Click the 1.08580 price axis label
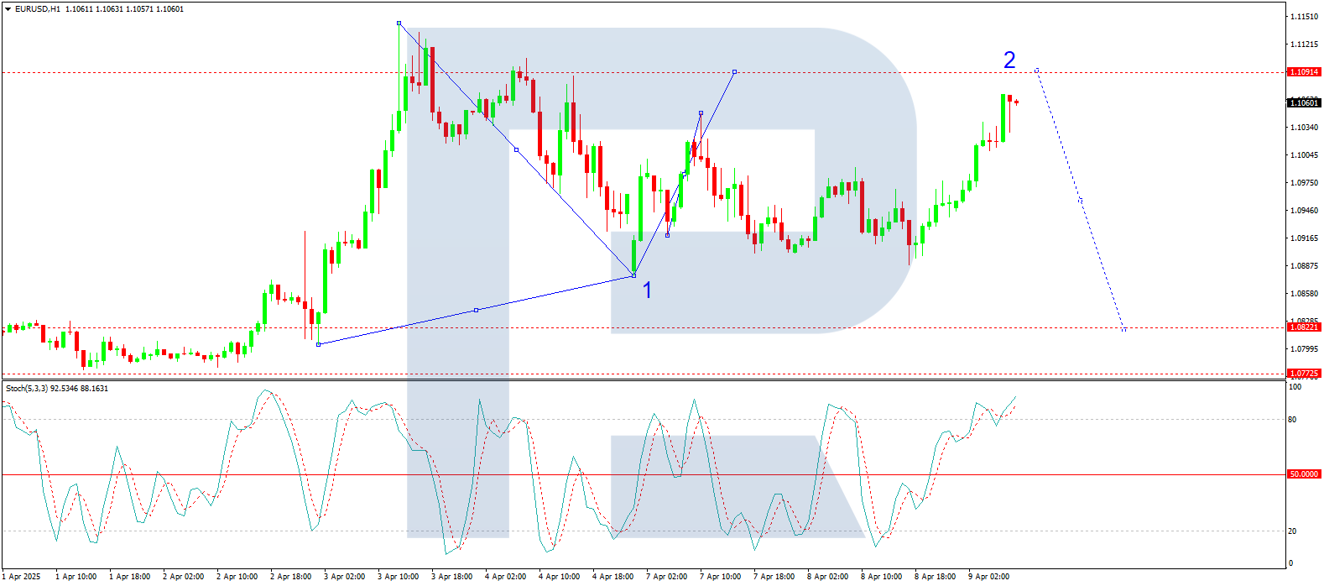Viewport: 1324px width, 586px height. pyautogui.click(x=1304, y=294)
